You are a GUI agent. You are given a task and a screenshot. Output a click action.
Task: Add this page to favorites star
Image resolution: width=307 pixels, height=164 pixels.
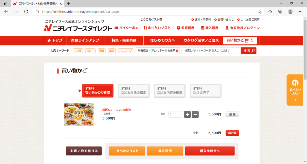coord(259,12)
